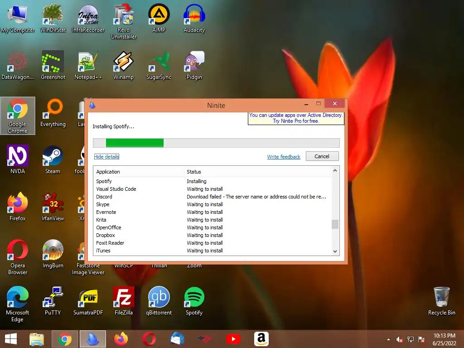
Task: Select the FileZilla desktop icon
Action: point(123,301)
